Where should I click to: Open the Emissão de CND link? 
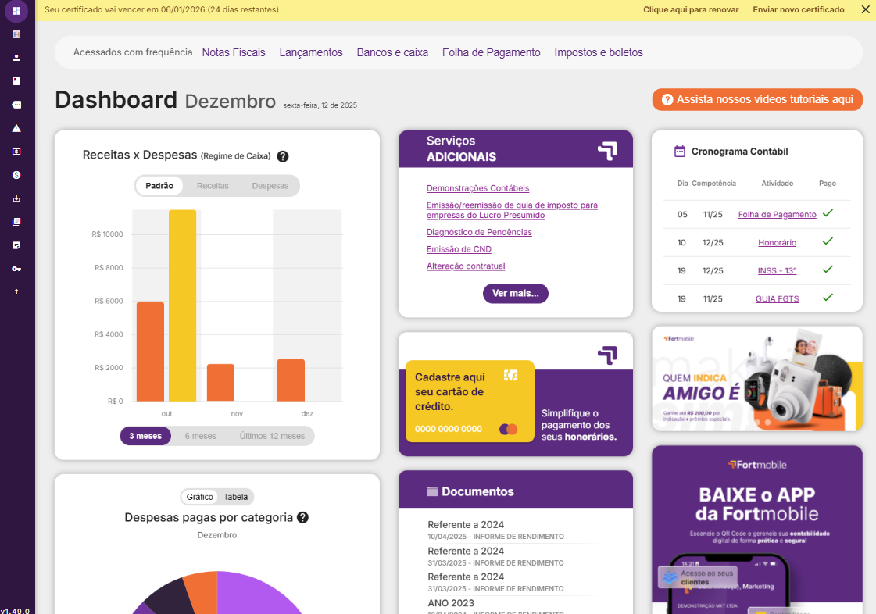[459, 249]
